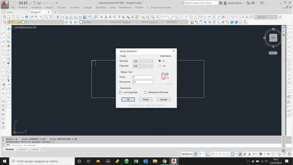Switch to the Inizia tab
293x165 pixels.
[10, 12]
